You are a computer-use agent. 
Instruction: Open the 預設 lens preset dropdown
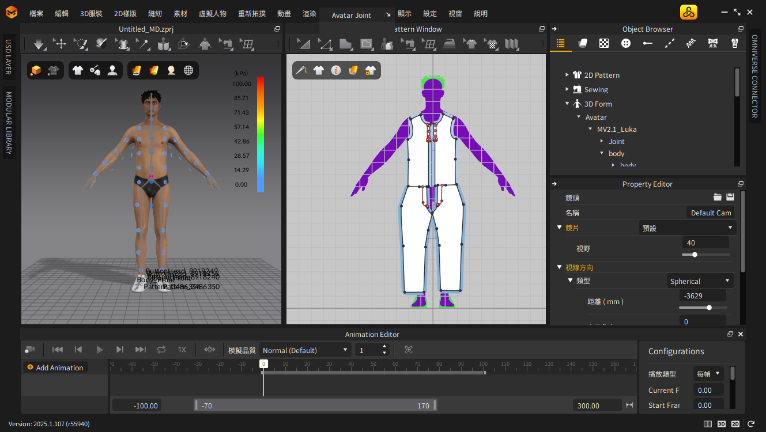point(688,228)
